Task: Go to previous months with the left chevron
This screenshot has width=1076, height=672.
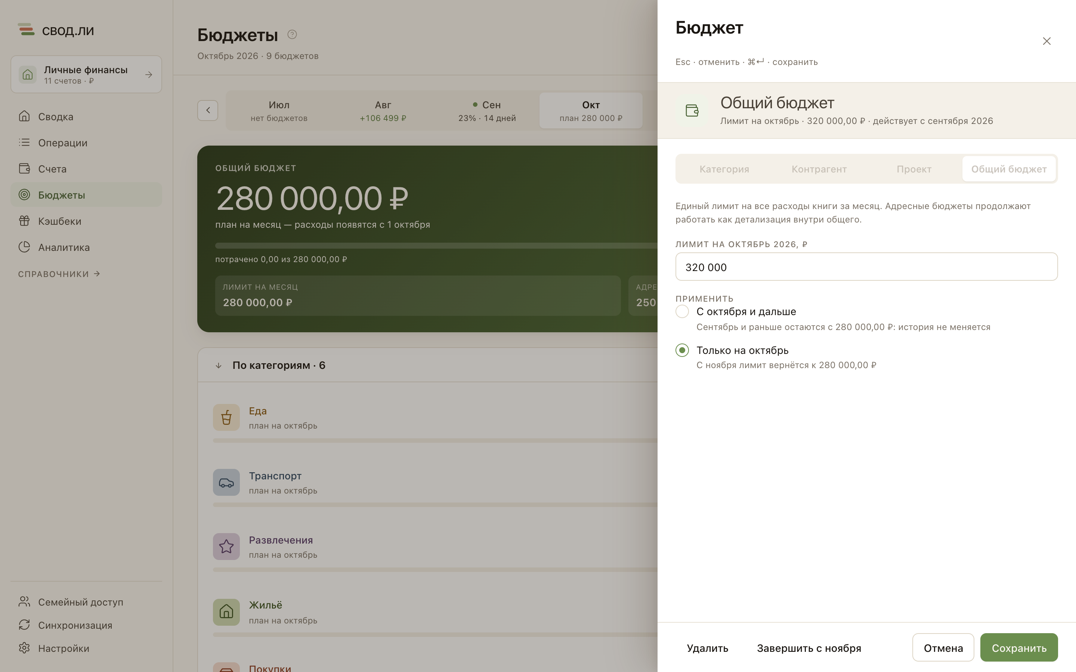Action: pyautogui.click(x=208, y=110)
